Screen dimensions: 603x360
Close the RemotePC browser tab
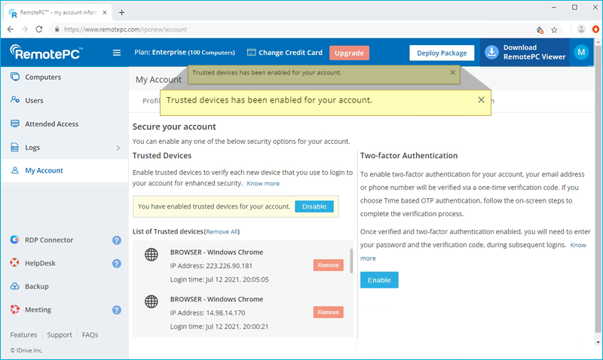point(105,12)
